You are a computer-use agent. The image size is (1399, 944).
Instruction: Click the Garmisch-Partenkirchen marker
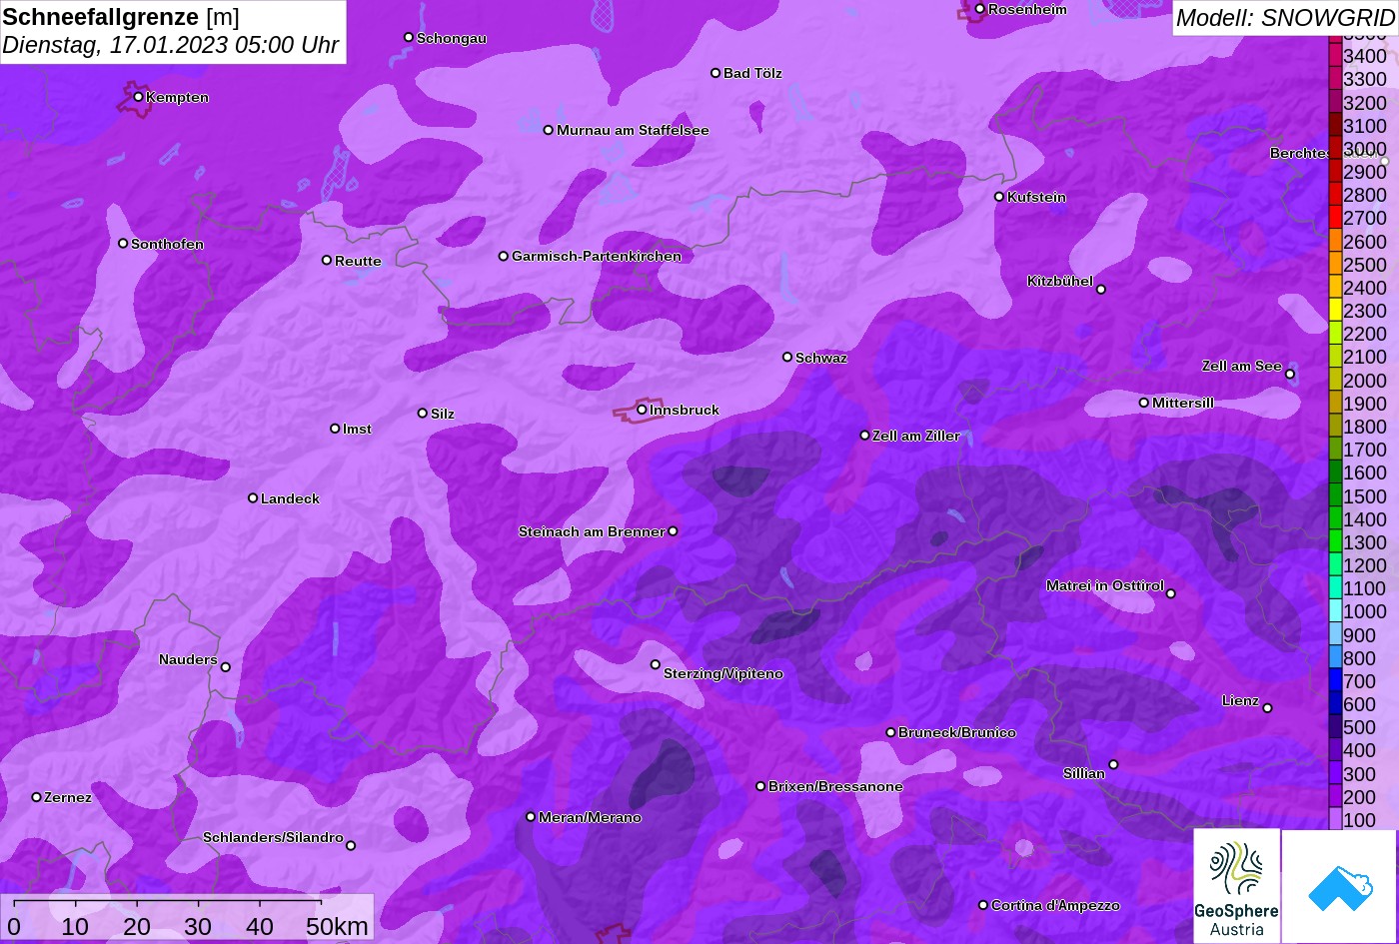504,256
